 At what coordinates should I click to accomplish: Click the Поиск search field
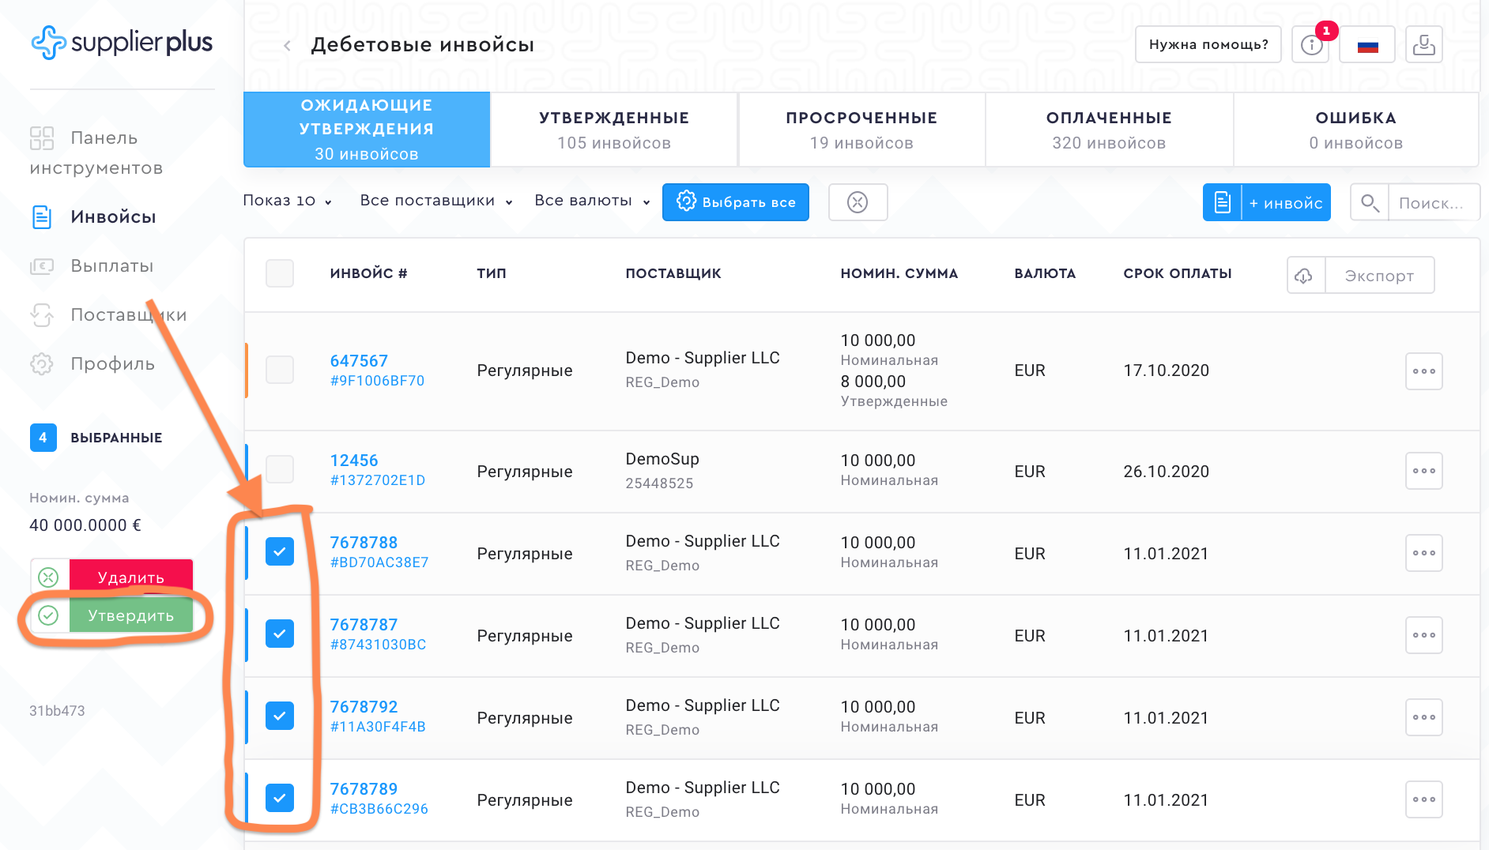(1431, 203)
